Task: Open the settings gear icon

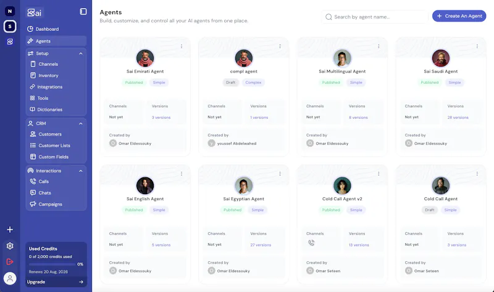Action: pos(10,246)
